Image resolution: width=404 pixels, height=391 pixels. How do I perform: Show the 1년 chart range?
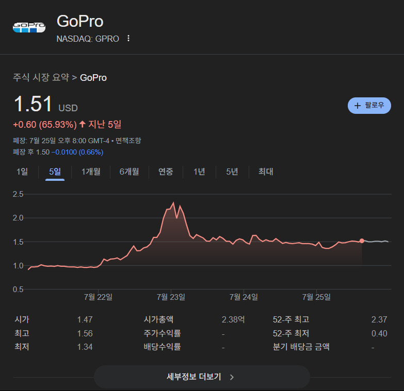[x=200, y=172]
